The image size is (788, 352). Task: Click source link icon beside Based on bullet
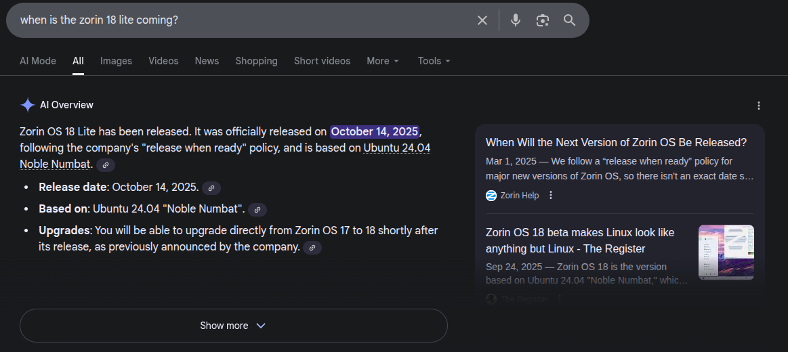[257, 210]
